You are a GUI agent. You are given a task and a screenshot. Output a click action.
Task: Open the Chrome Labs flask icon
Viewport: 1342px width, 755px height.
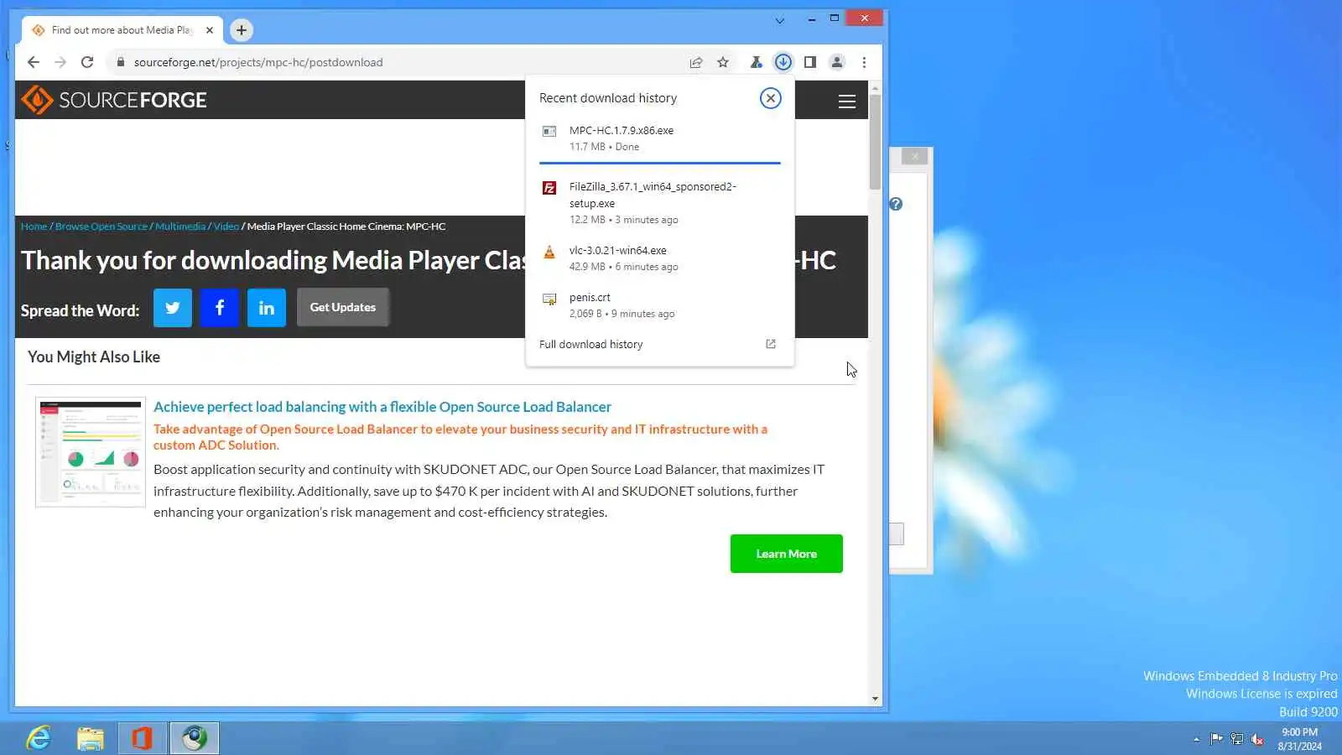point(756,62)
